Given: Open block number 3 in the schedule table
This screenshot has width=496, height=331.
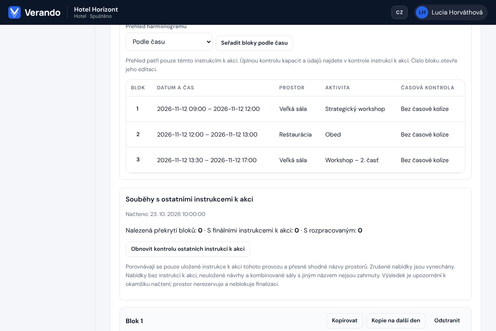Looking at the screenshot, I should [138, 160].
